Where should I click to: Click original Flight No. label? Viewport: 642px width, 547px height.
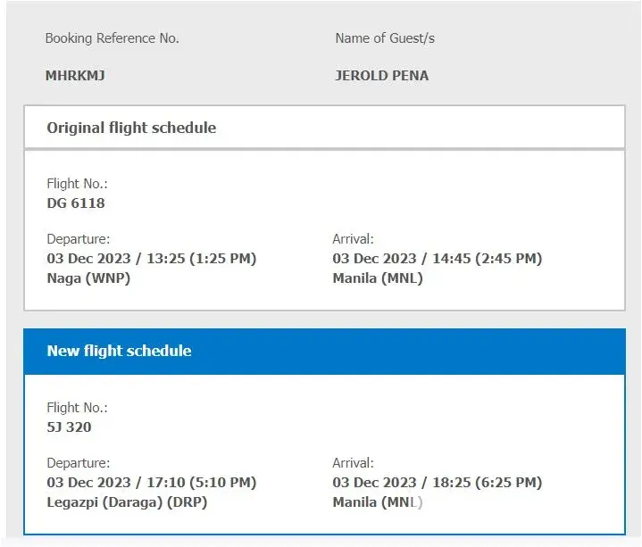click(77, 184)
